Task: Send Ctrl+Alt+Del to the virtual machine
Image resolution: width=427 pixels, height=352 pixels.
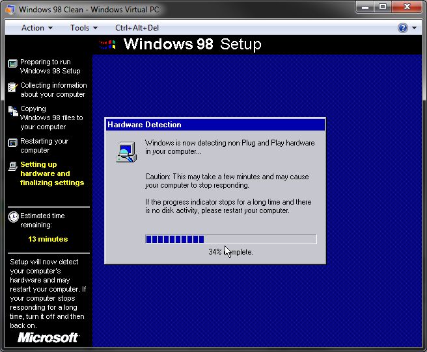Action: pyautogui.click(x=137, y=28)
